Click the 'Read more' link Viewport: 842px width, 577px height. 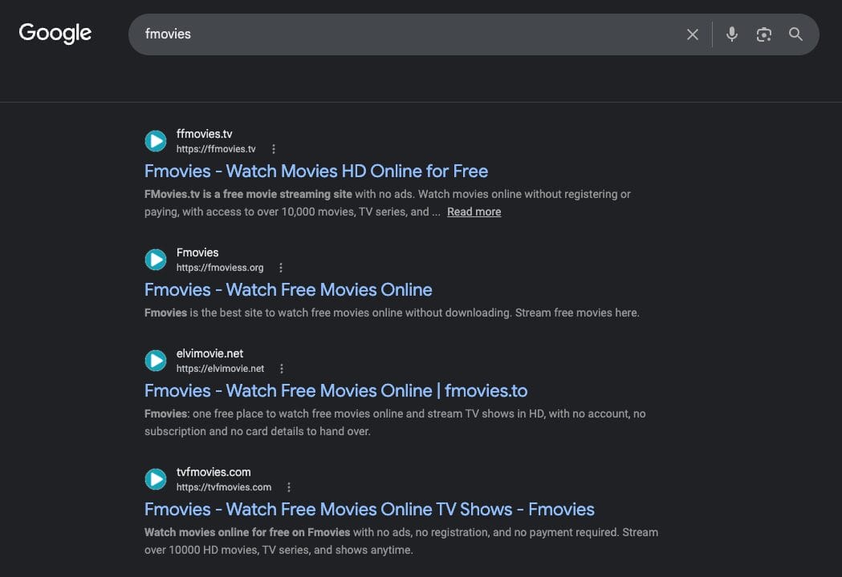[474, 212]
